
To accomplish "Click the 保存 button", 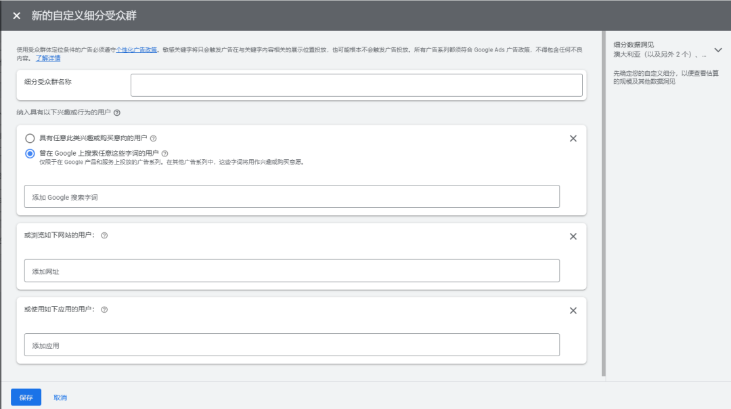I will point(26,397).
